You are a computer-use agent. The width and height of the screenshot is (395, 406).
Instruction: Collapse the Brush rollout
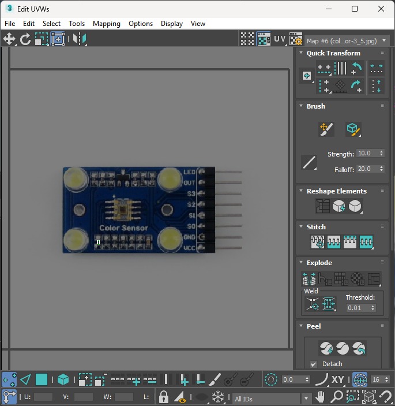click(x=301, y=106)
